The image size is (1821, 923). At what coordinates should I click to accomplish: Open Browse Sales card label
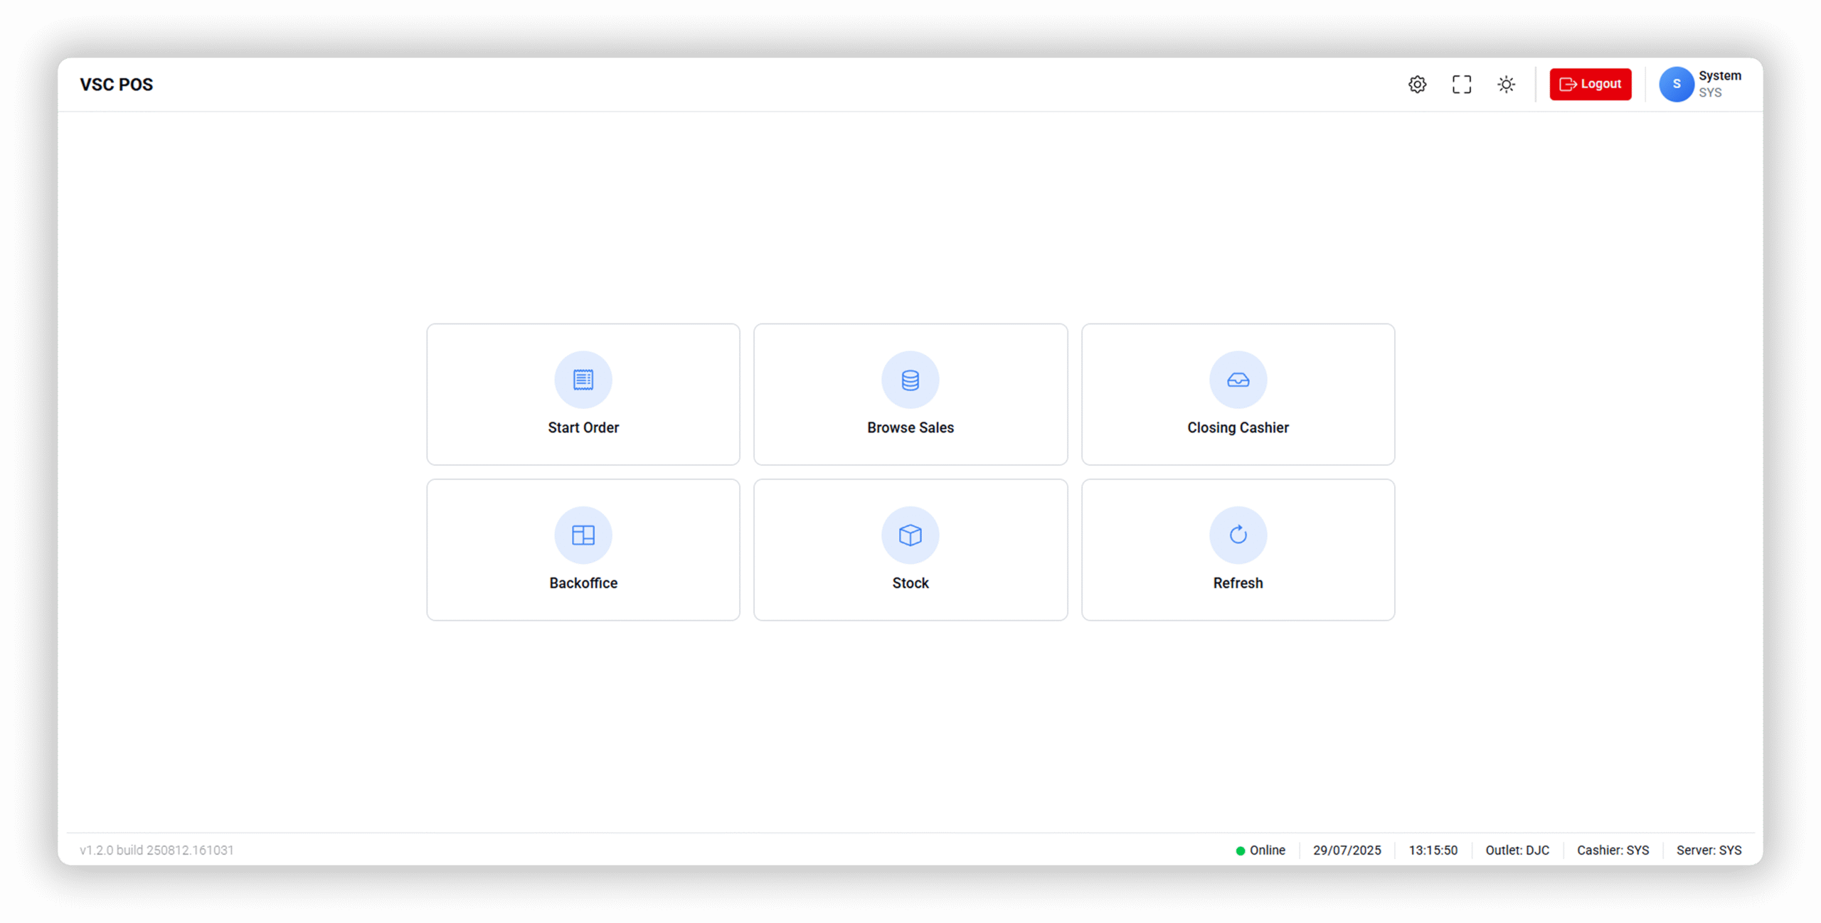[910, 427]
